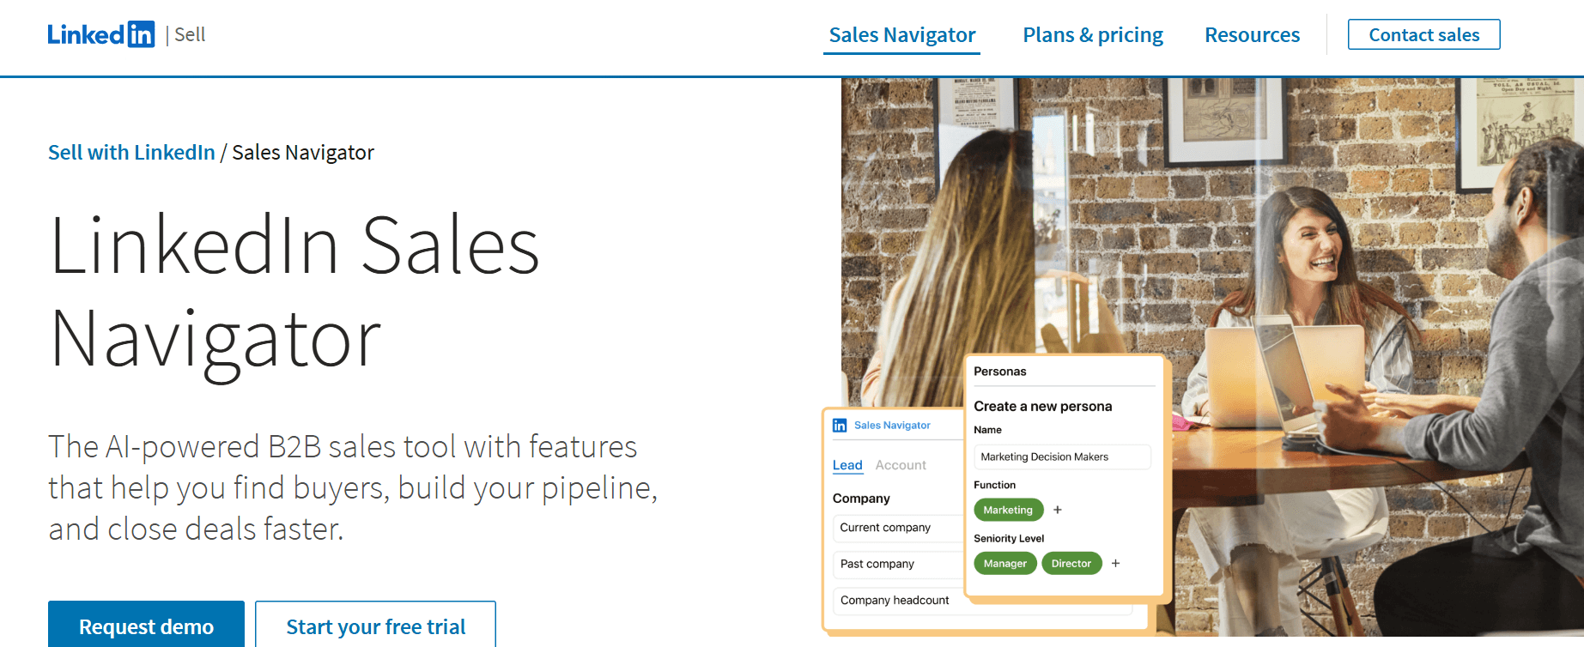Screen dimensions: 1584x647
Task: Open the Resources menu
Action: tap(1252, 34)
